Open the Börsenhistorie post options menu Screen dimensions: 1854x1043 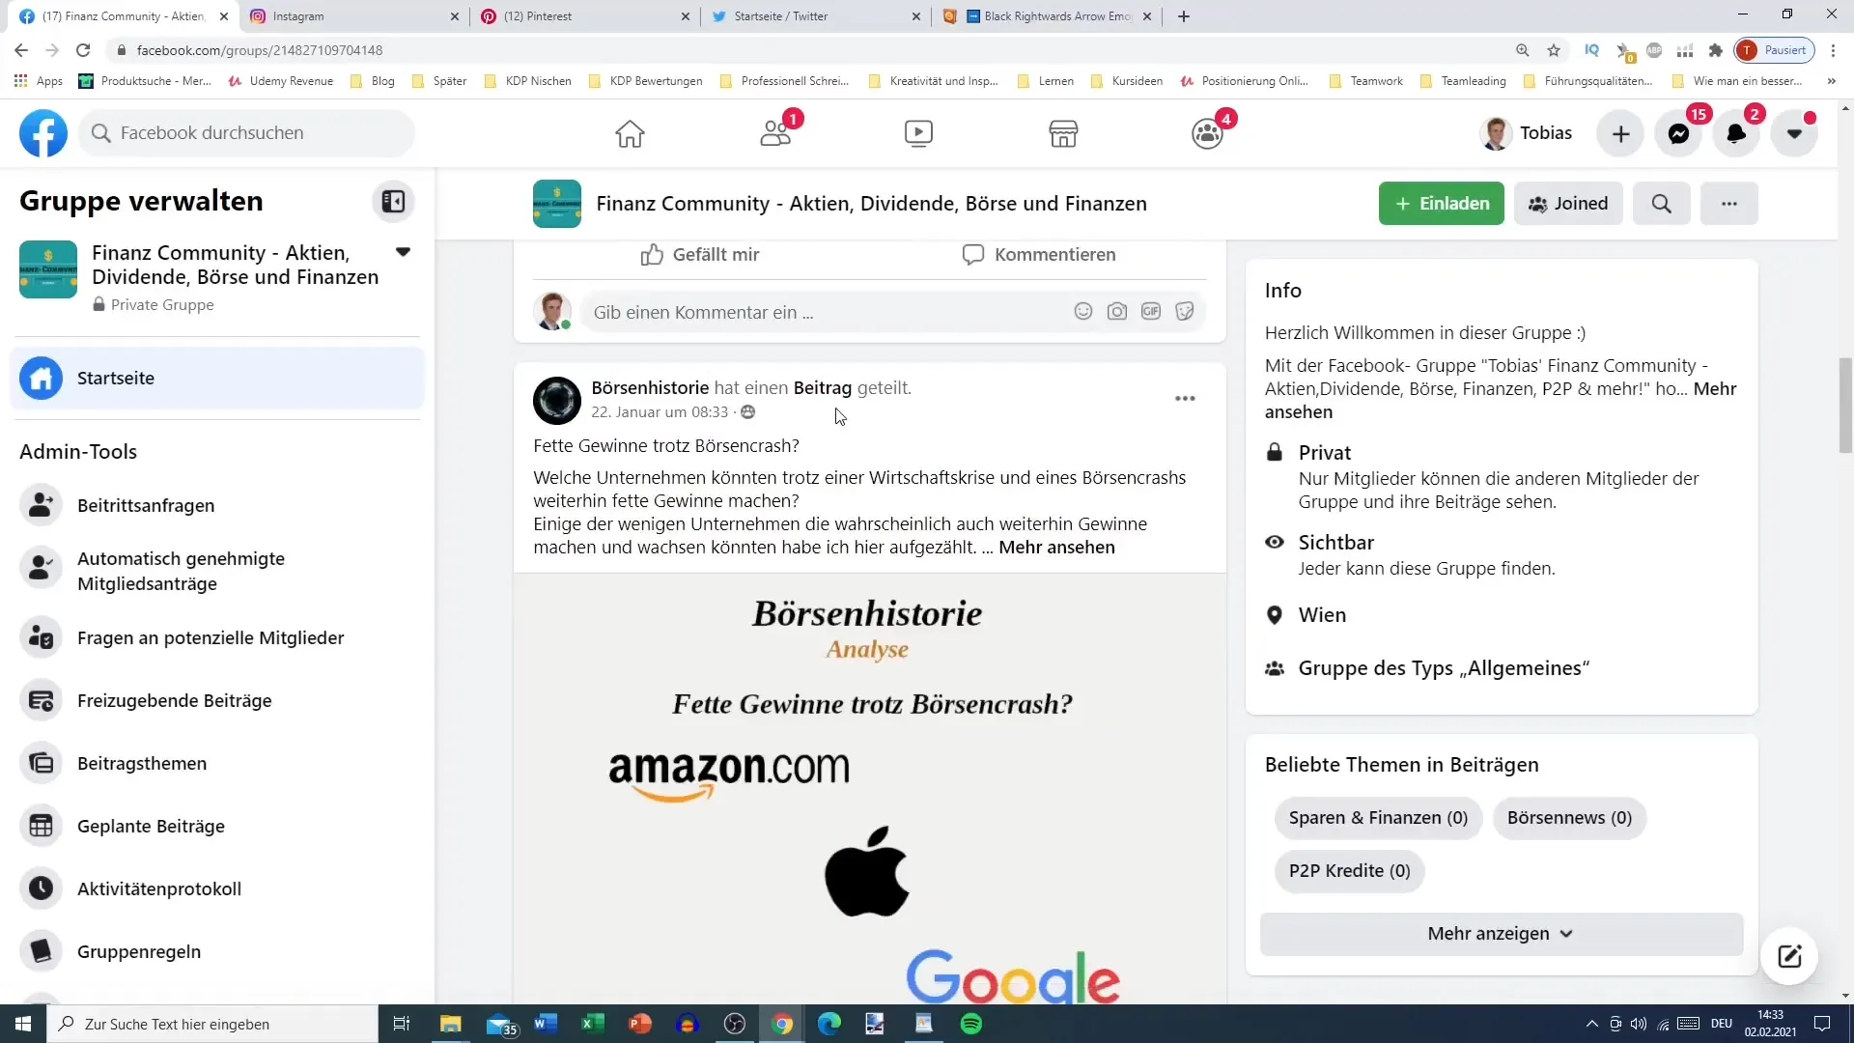coord(1185,398)
